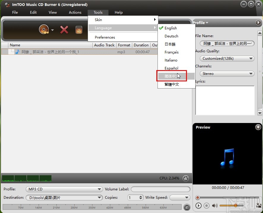Open the Tools menu
263x213 pixels.
tap(98, 12)
